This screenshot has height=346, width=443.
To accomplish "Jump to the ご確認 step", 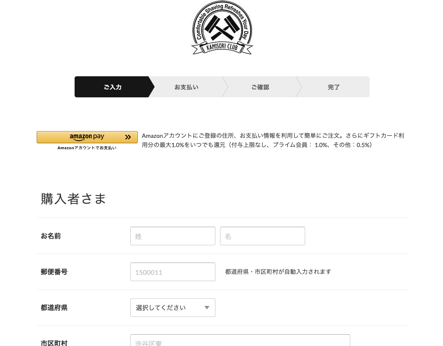I will click(x=260, y=87).
